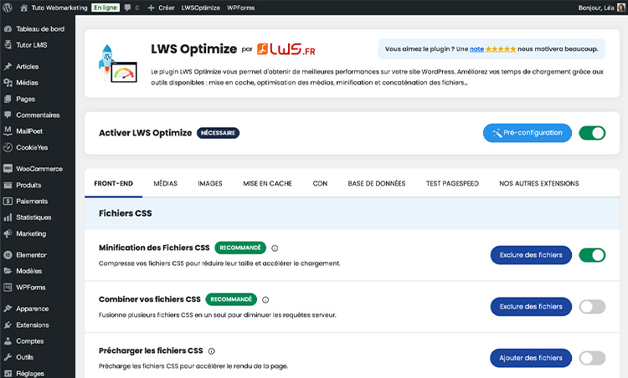Enable Combiner vos fichiers CSS toggle
628x378 pixels.
[592, 307]
